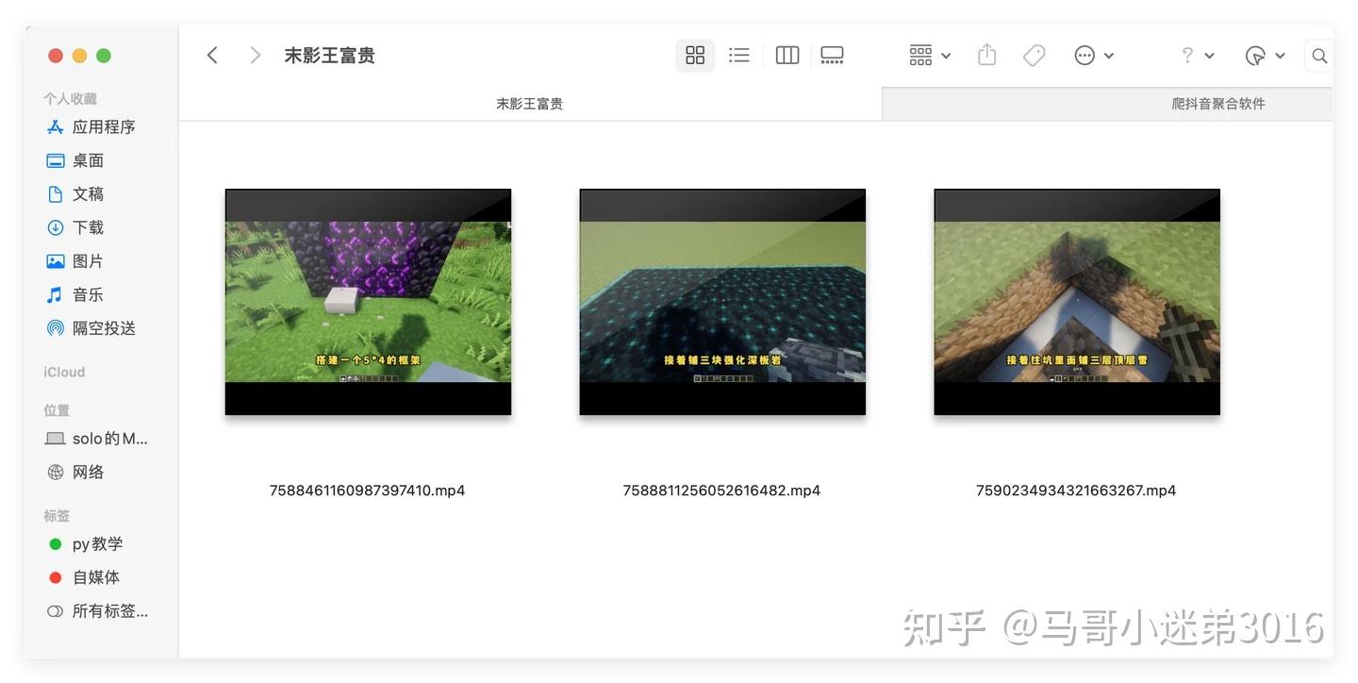Click the 网络 globe icon in sidebar
The image size is (1358, 683).
56,472
